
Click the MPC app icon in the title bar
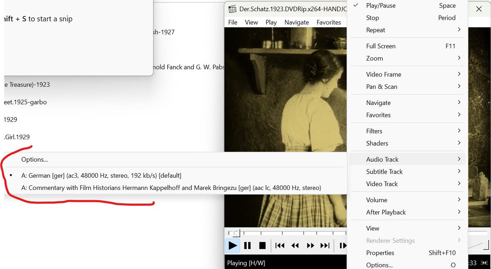coord(232,9)
